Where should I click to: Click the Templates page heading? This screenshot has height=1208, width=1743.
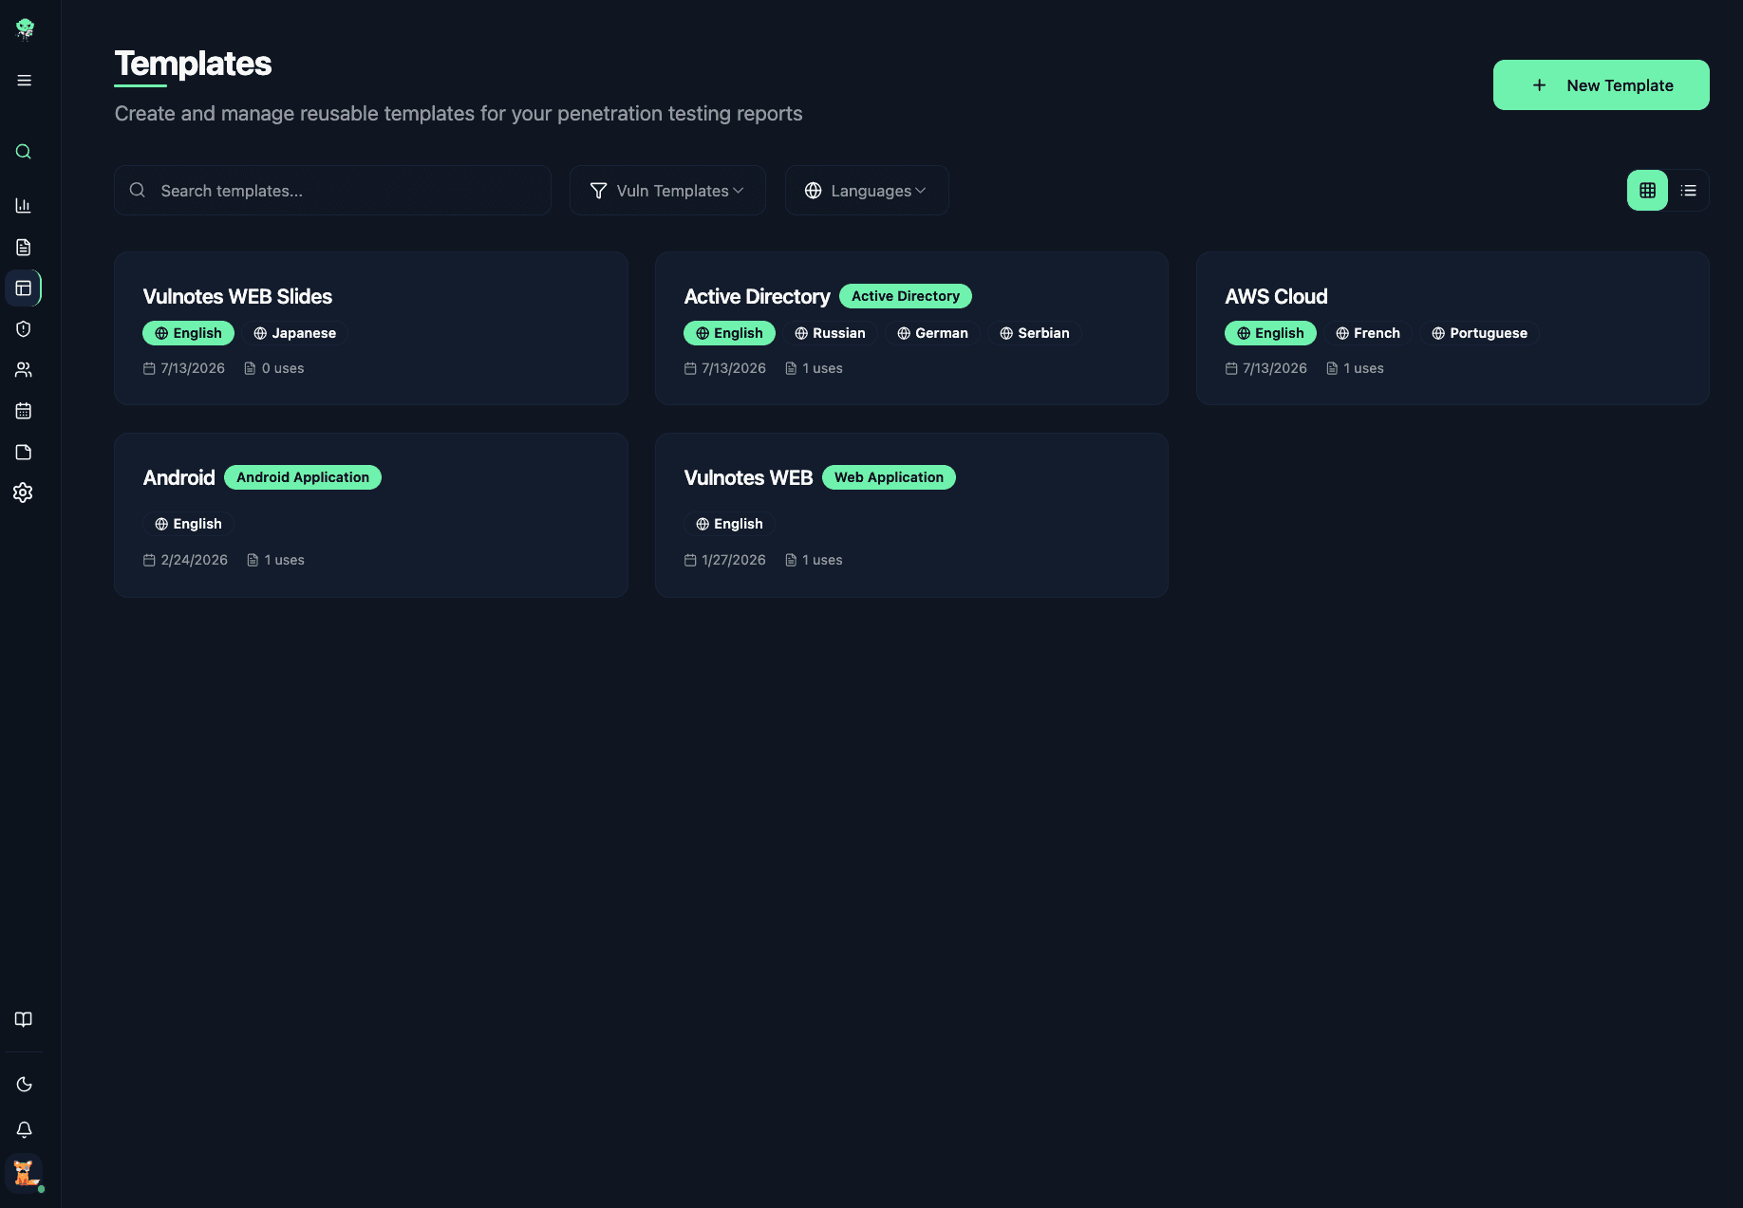point(193,64)
